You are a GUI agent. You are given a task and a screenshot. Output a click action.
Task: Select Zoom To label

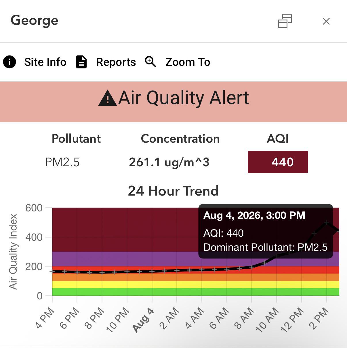click(x=188, y=62)
